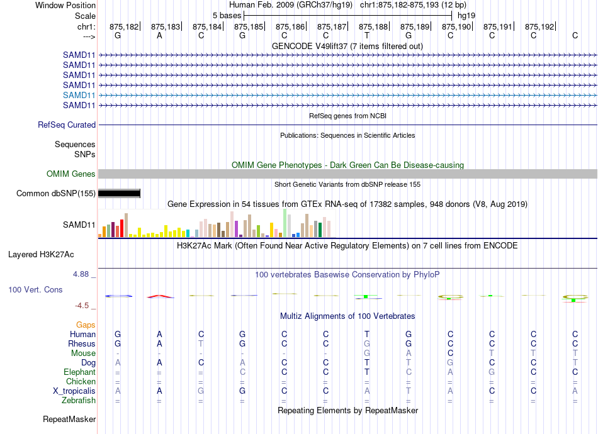Click the '5 bases' scale bar label
This screenshot has height=434, width=598.
click(x=227, y=16)
